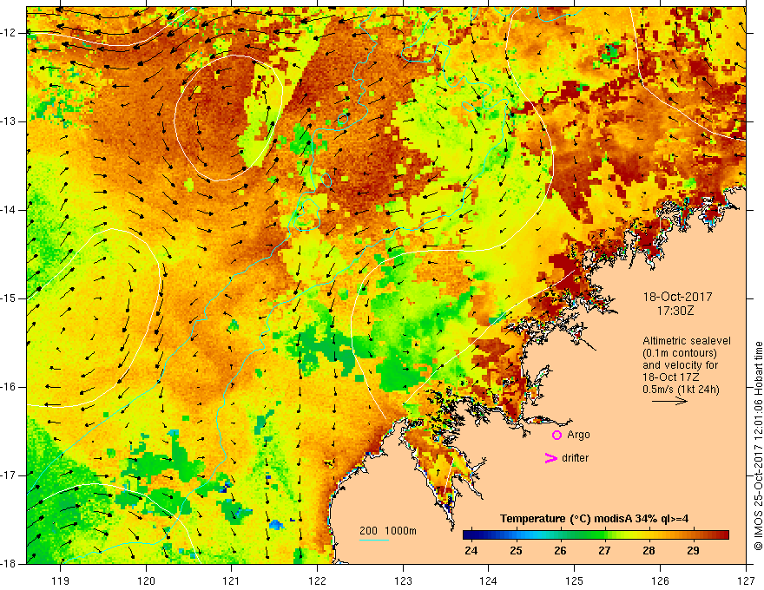Click the '24' colorbar tick label
This screenshot has height=590, width=764.
tap(471, 551)
